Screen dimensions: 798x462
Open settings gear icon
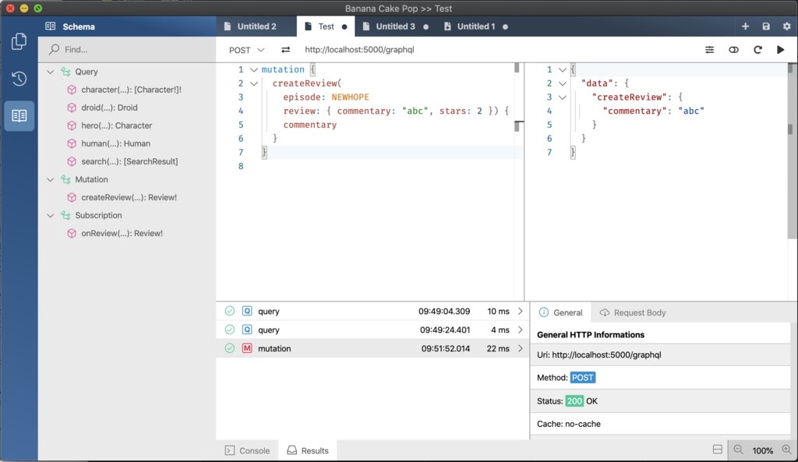[x=787, y=26]
